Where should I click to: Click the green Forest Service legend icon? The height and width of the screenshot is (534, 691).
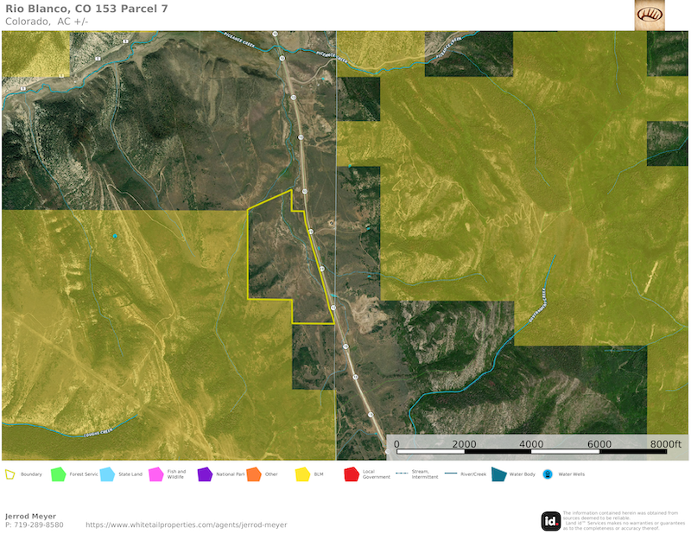[x=59, y=474]
